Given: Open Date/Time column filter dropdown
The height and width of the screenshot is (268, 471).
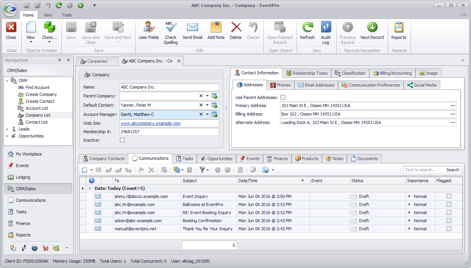Looking at the screenshot, I should (x=303, y=181).
